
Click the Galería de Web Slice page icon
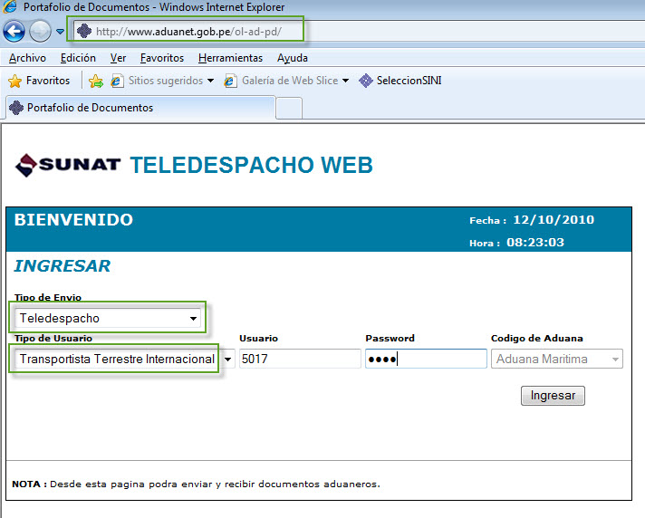click(230, 81)
